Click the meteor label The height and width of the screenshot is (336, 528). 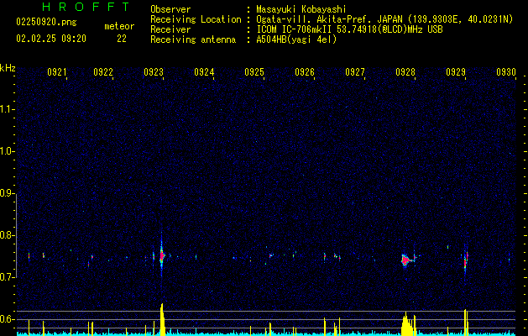(x=119, y=26)
